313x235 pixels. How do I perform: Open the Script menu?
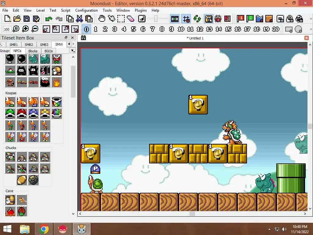65,10
